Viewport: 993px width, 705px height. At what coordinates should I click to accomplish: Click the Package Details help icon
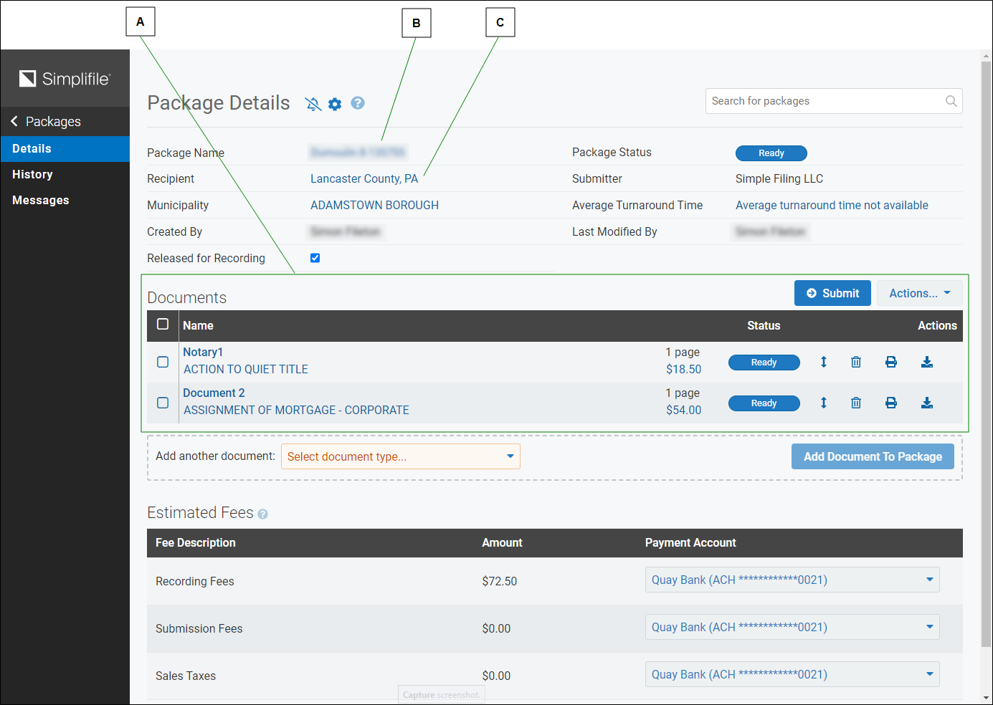coord(358,103)
